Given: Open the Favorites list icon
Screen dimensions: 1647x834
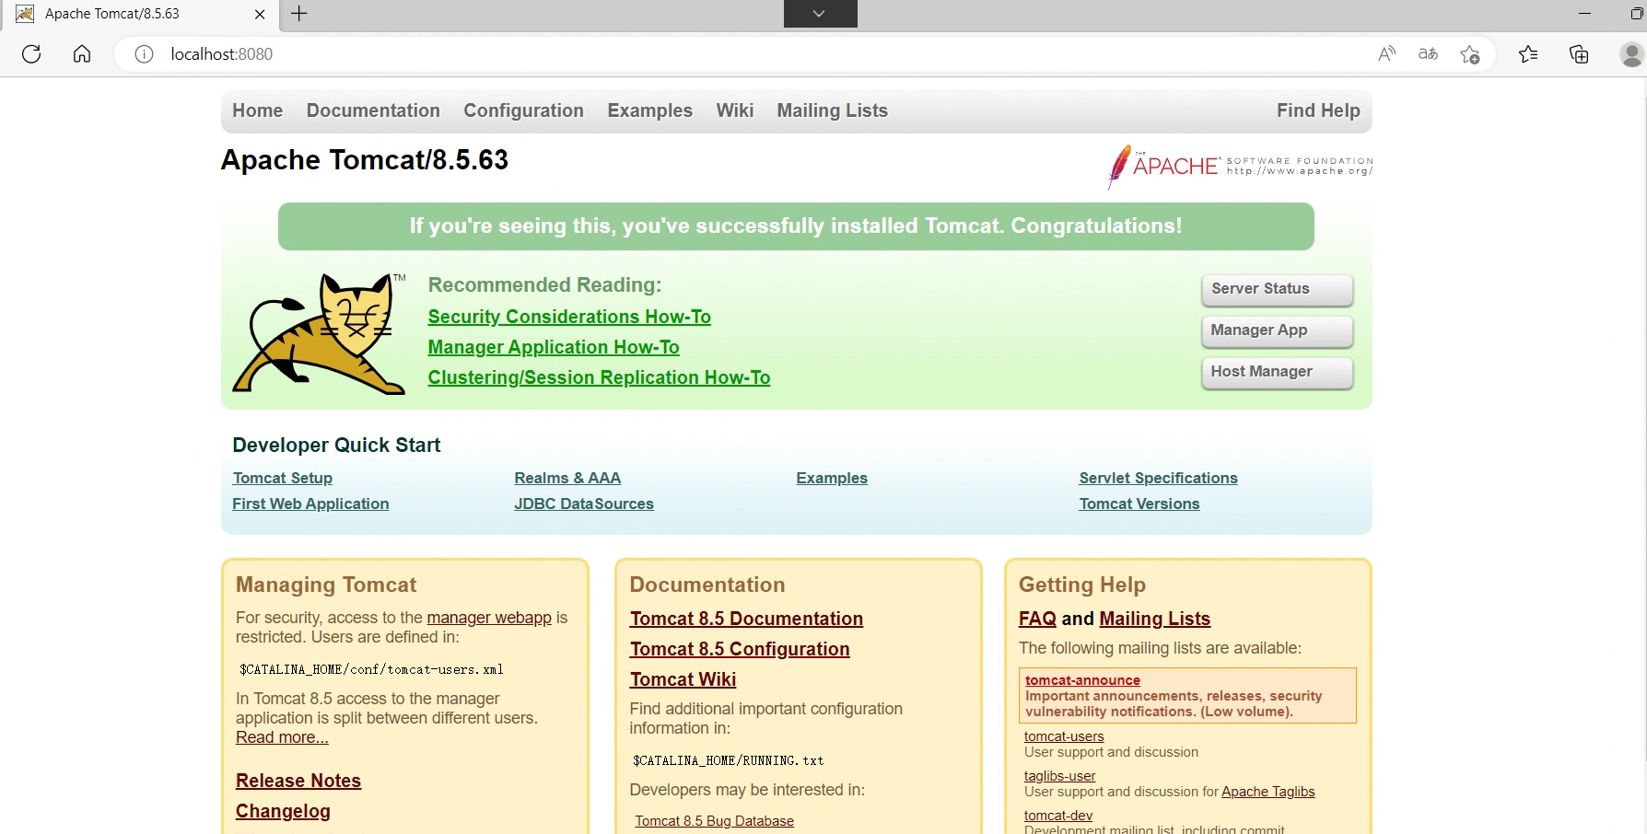Looking at the screenshot, I should (x=1528, y=54).
